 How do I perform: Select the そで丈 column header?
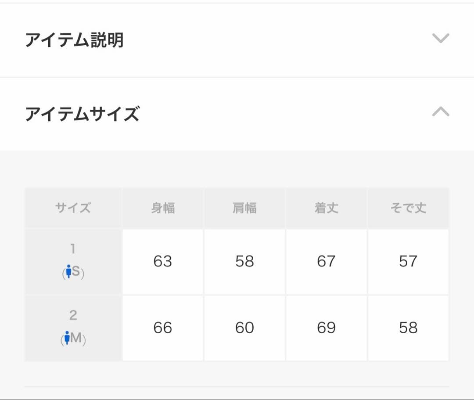click(408, 208)
